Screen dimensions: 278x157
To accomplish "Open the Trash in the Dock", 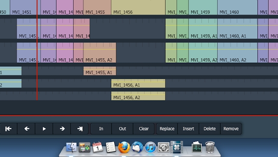I will tap(210, 147).
